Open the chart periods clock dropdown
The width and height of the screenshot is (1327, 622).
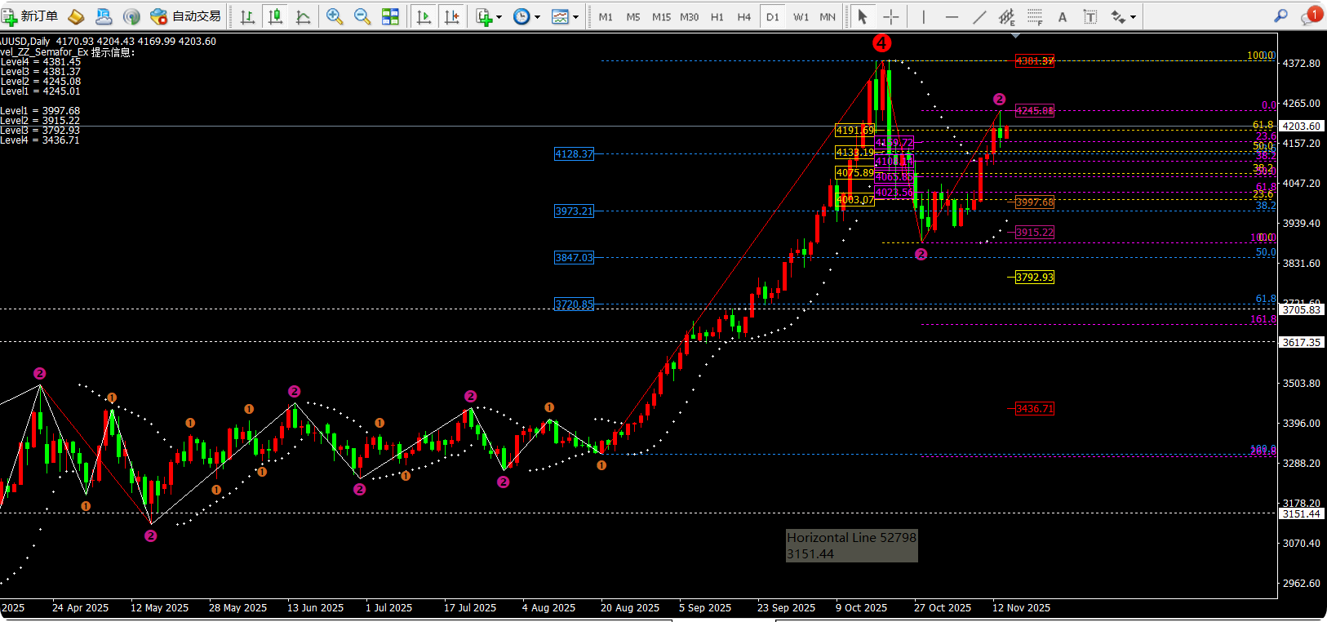click(x=526, y=16)
